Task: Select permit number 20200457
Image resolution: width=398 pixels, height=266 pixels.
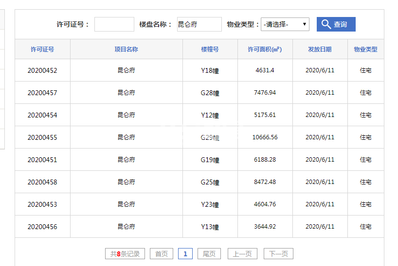Action: pos(42,93)
